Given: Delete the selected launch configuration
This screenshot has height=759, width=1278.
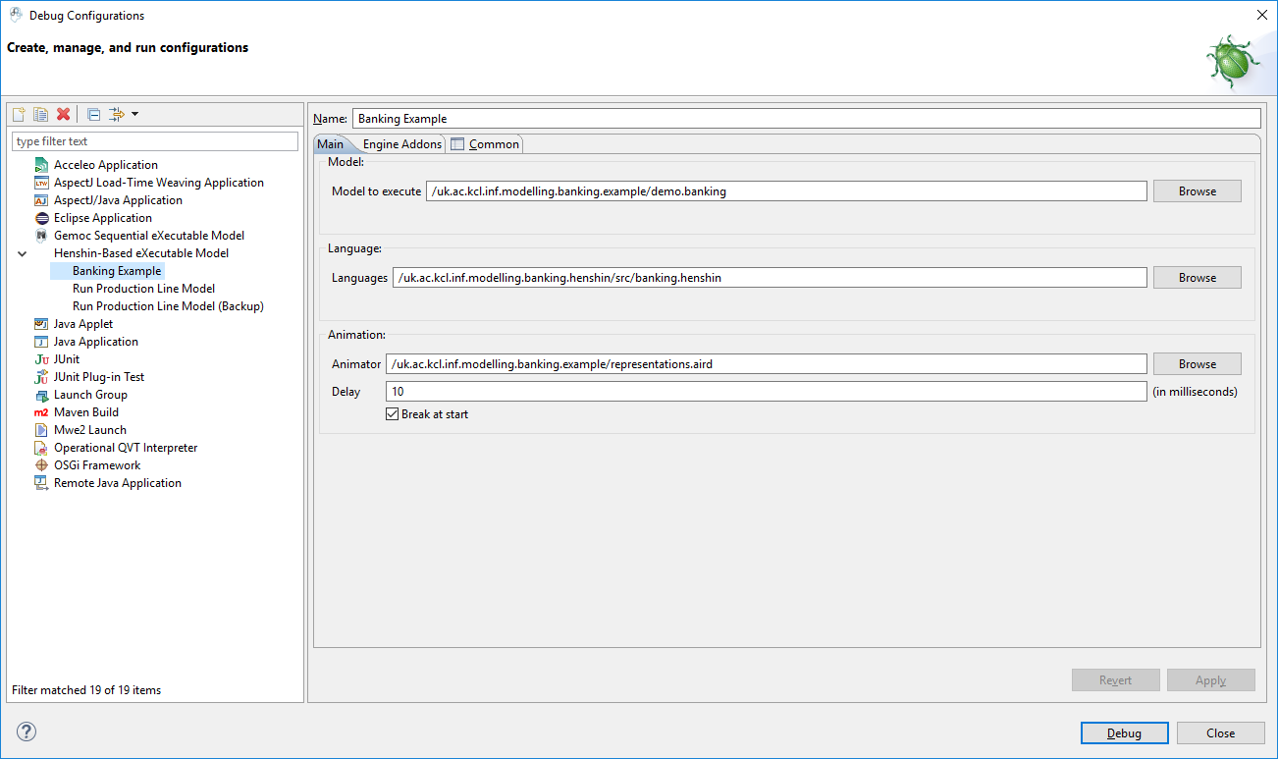Looking at the screenshot, I should tap(63, 114).
